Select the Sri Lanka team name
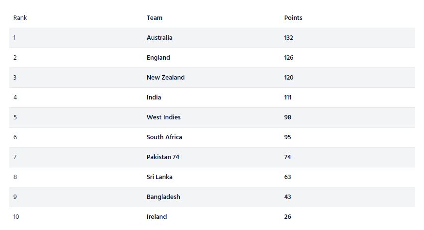 pyautogui.click(x=159, y=177)
